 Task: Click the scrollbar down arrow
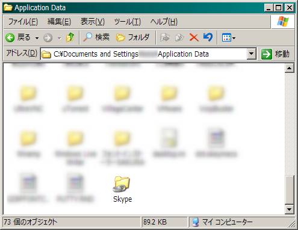coord(289,210)
